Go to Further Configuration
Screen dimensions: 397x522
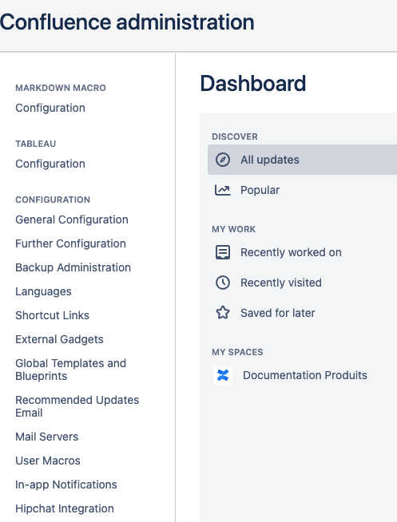pyautogui.click(x=70, y=243)
